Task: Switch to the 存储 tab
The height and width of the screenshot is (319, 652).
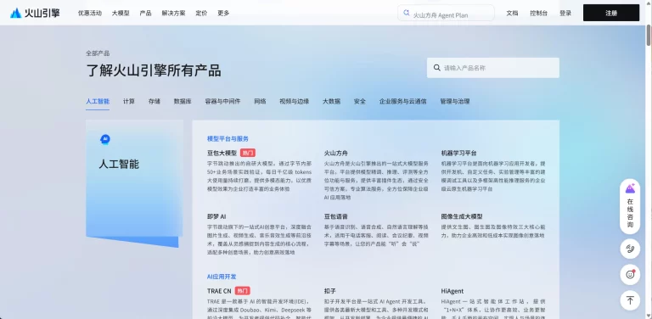Action: [155, 101]
